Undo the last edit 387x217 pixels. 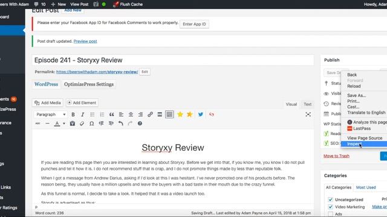[120, 124]
